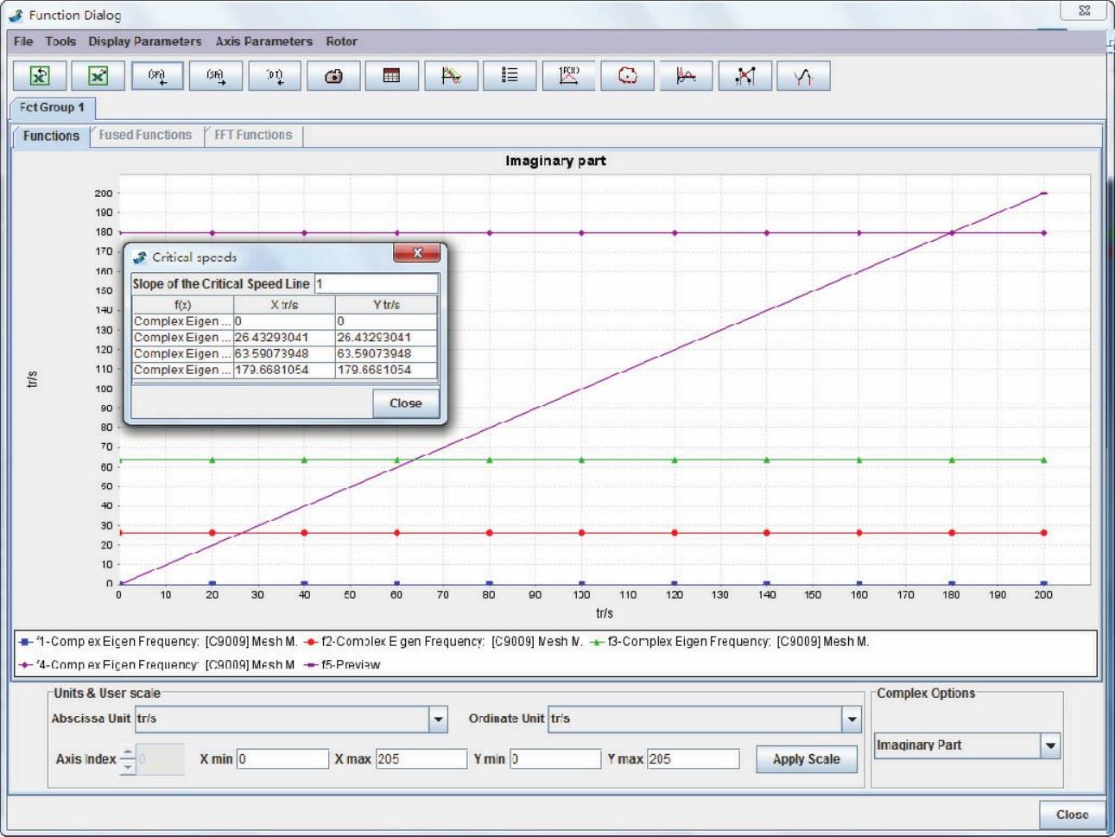Click the list legend toolbar icon
Image resolution: width=1115 pixels, height=837 pixels.
coord(510,76)
